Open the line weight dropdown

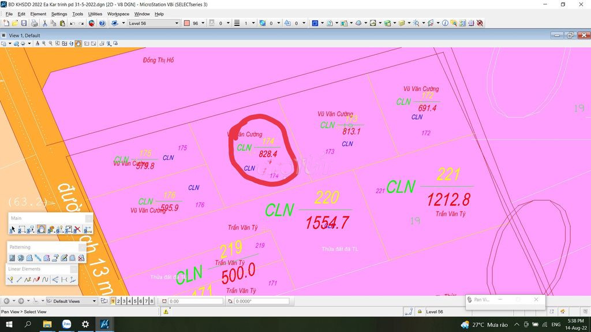[254, 23]
